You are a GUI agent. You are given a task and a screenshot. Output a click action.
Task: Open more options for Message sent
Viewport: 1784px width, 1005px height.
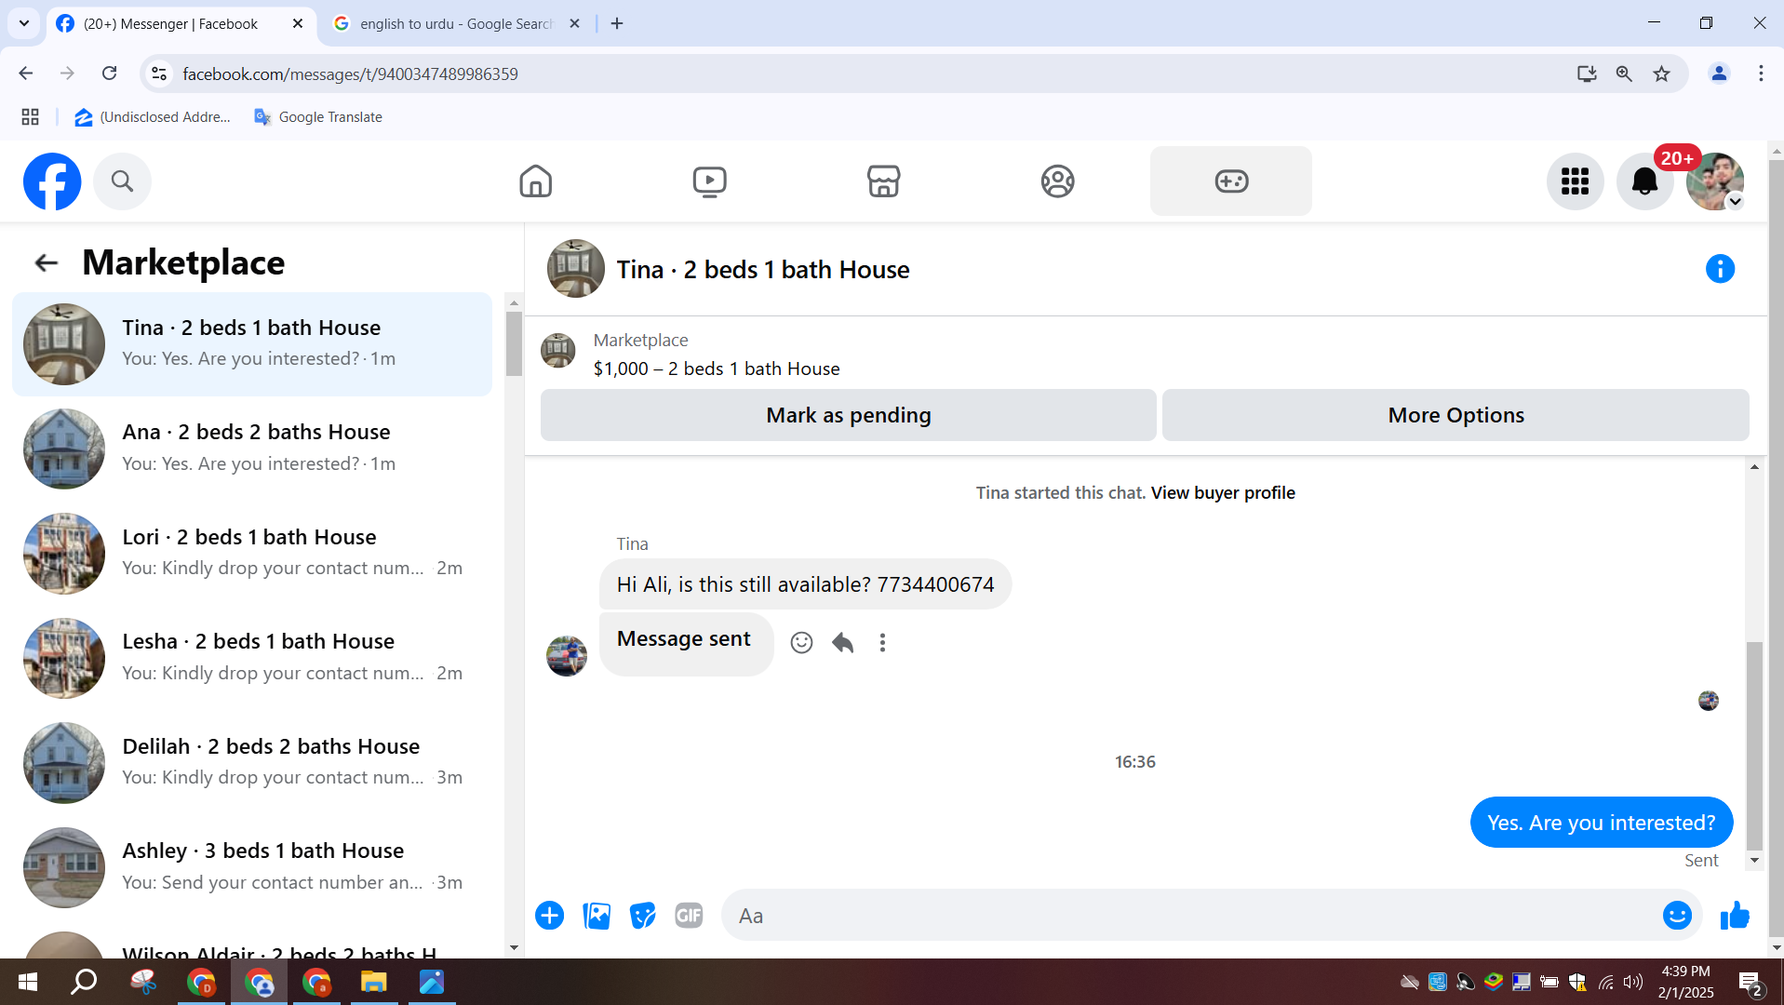tap(882, 643)
